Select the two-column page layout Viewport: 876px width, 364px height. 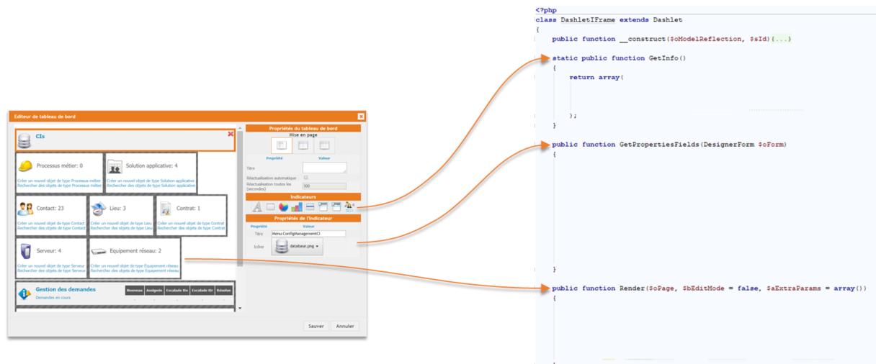pos(303,145)
